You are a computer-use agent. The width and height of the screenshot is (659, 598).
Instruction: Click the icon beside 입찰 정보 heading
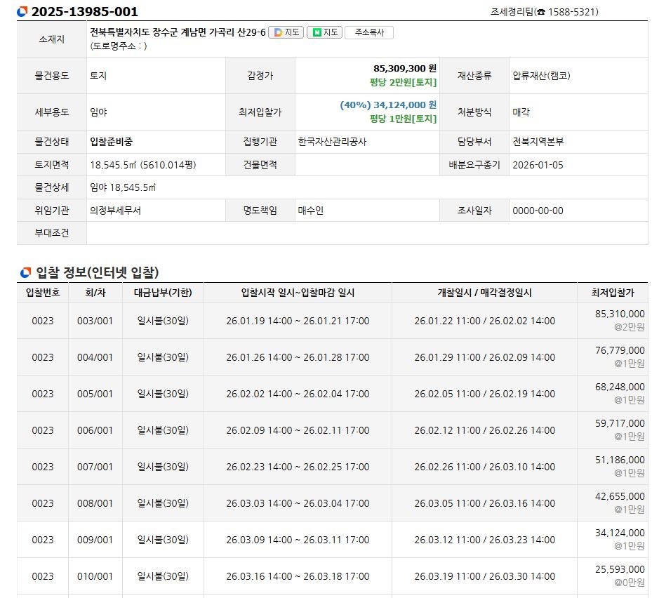(x=25, y=272)
